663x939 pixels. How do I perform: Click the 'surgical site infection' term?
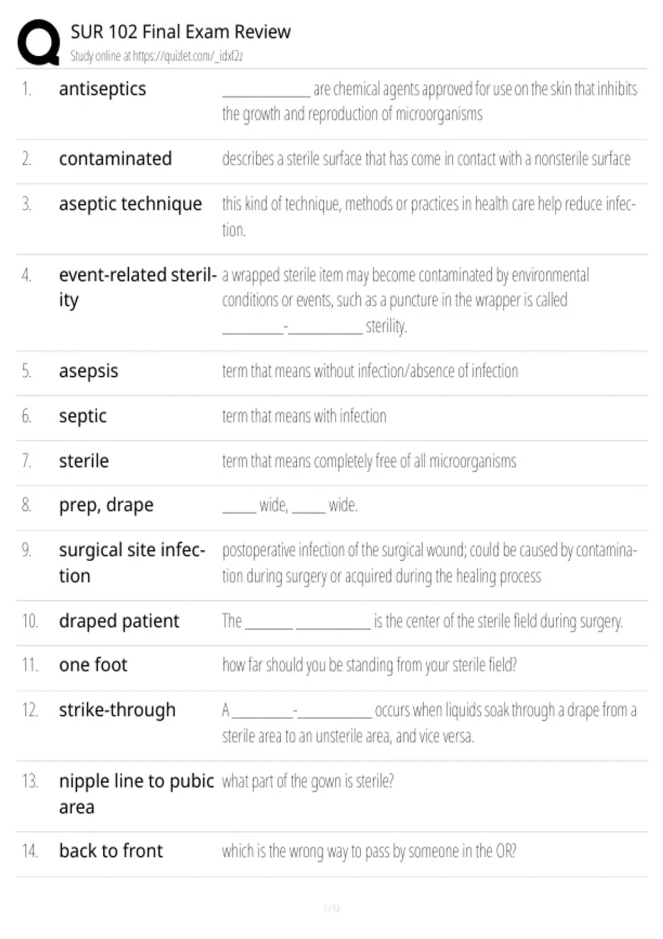click(x=132, y=563)
